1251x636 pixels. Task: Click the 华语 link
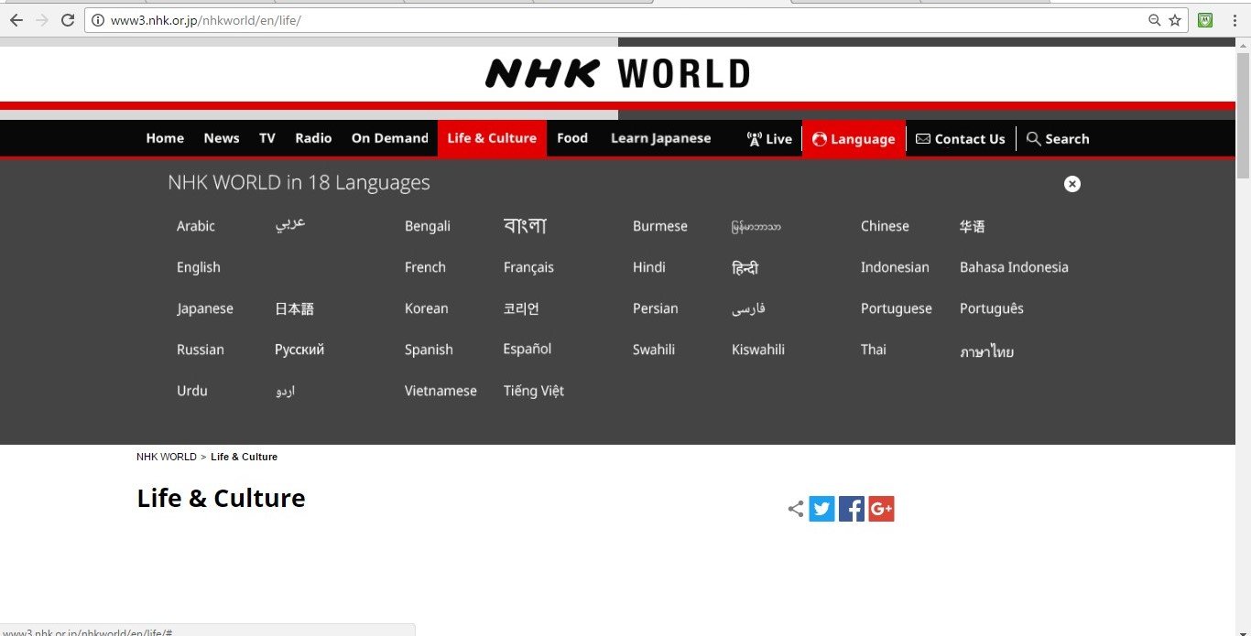[x=973, y=226]
